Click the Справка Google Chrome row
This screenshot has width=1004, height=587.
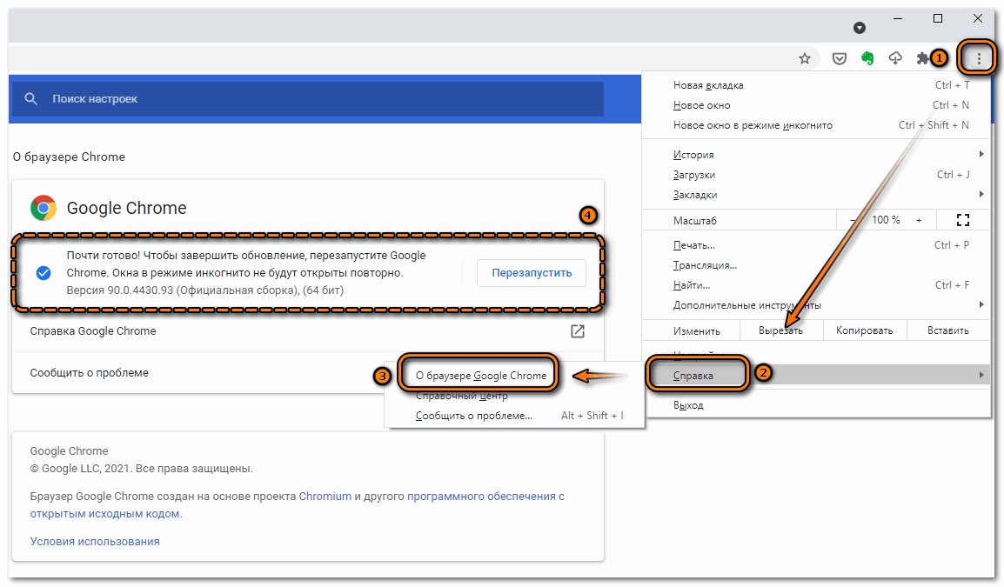[307, 331]
